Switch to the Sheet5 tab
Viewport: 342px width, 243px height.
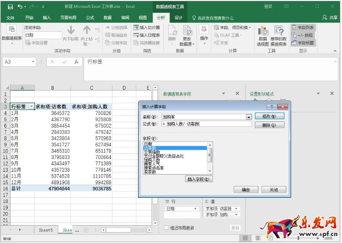point(46,230)
